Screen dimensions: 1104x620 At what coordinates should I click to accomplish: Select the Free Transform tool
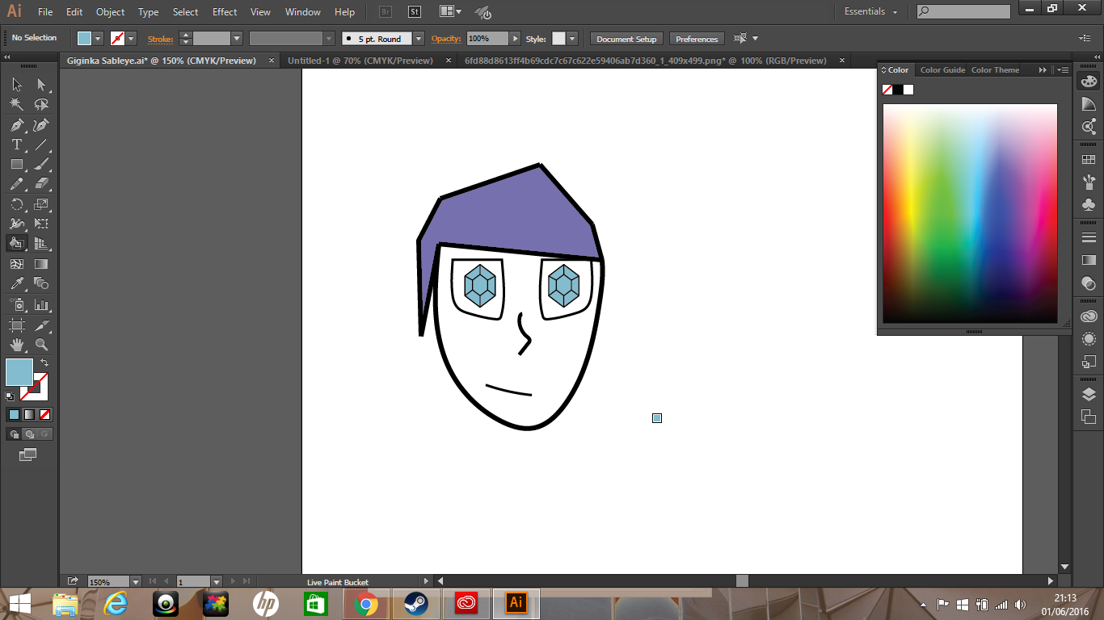(41, 224)
